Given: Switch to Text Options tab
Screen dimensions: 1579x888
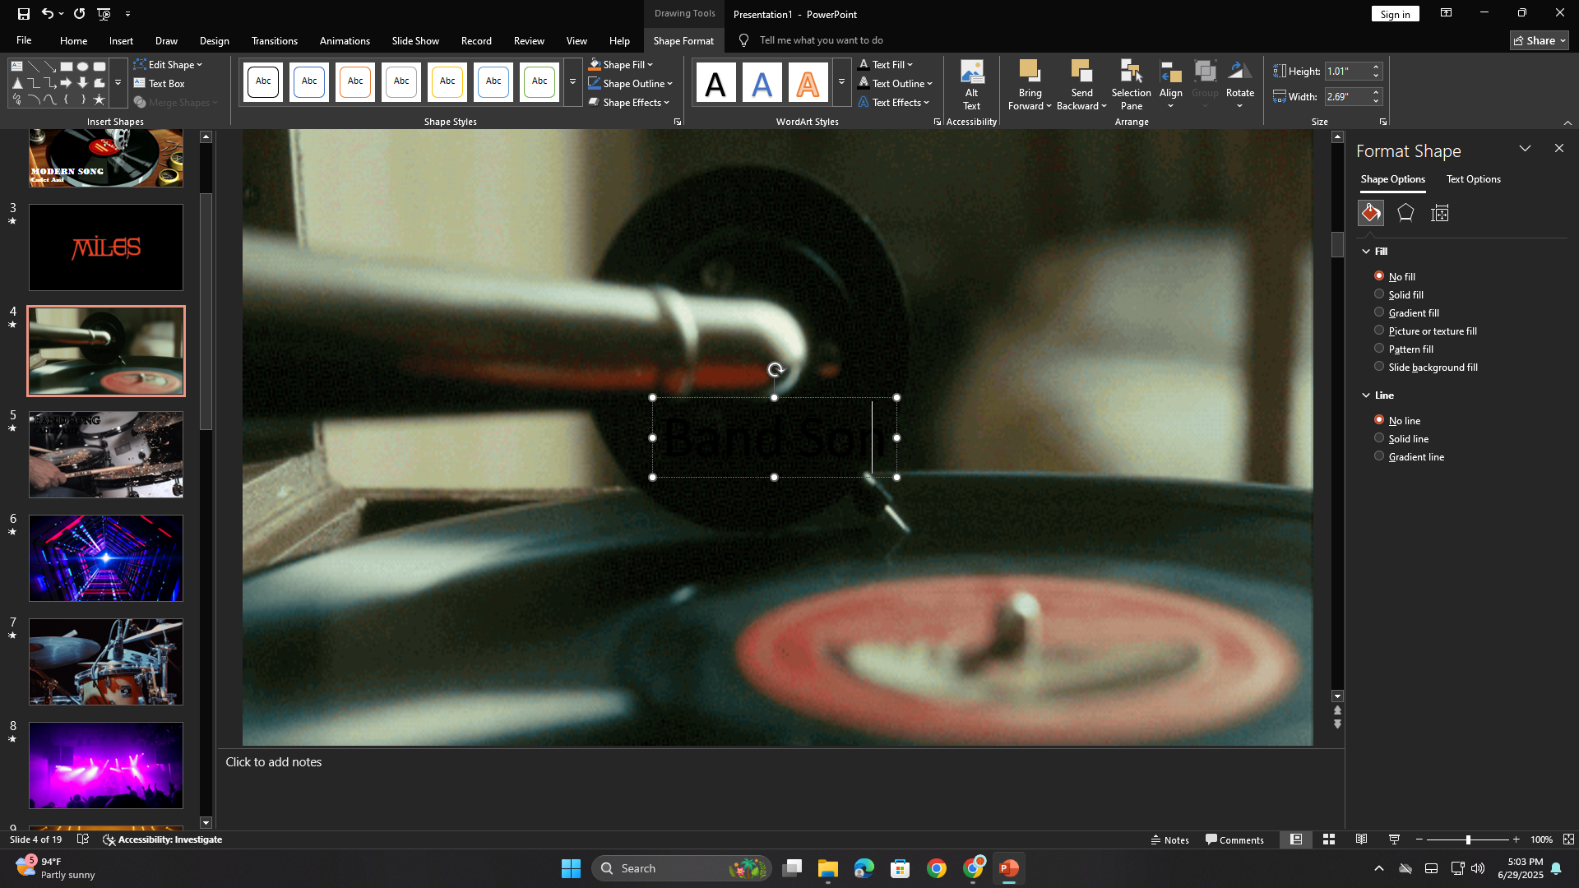Looking at the screenshot, I should pyautogui.click(x=1473, y=179).
